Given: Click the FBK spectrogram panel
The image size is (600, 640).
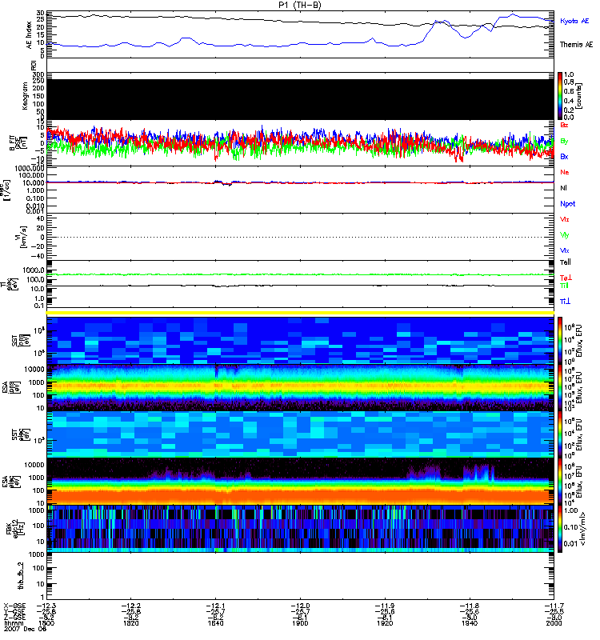Looking at the screenshot, I should click(x=301, y=529).
